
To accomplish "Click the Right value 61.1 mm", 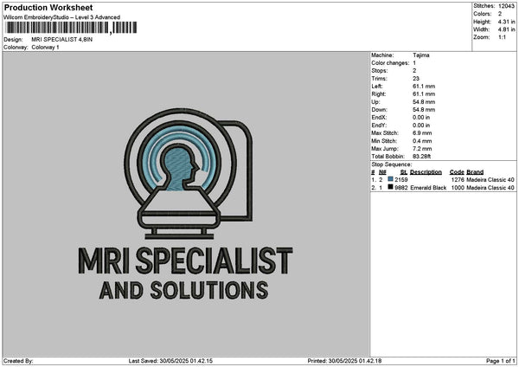I will coord(424,94).
